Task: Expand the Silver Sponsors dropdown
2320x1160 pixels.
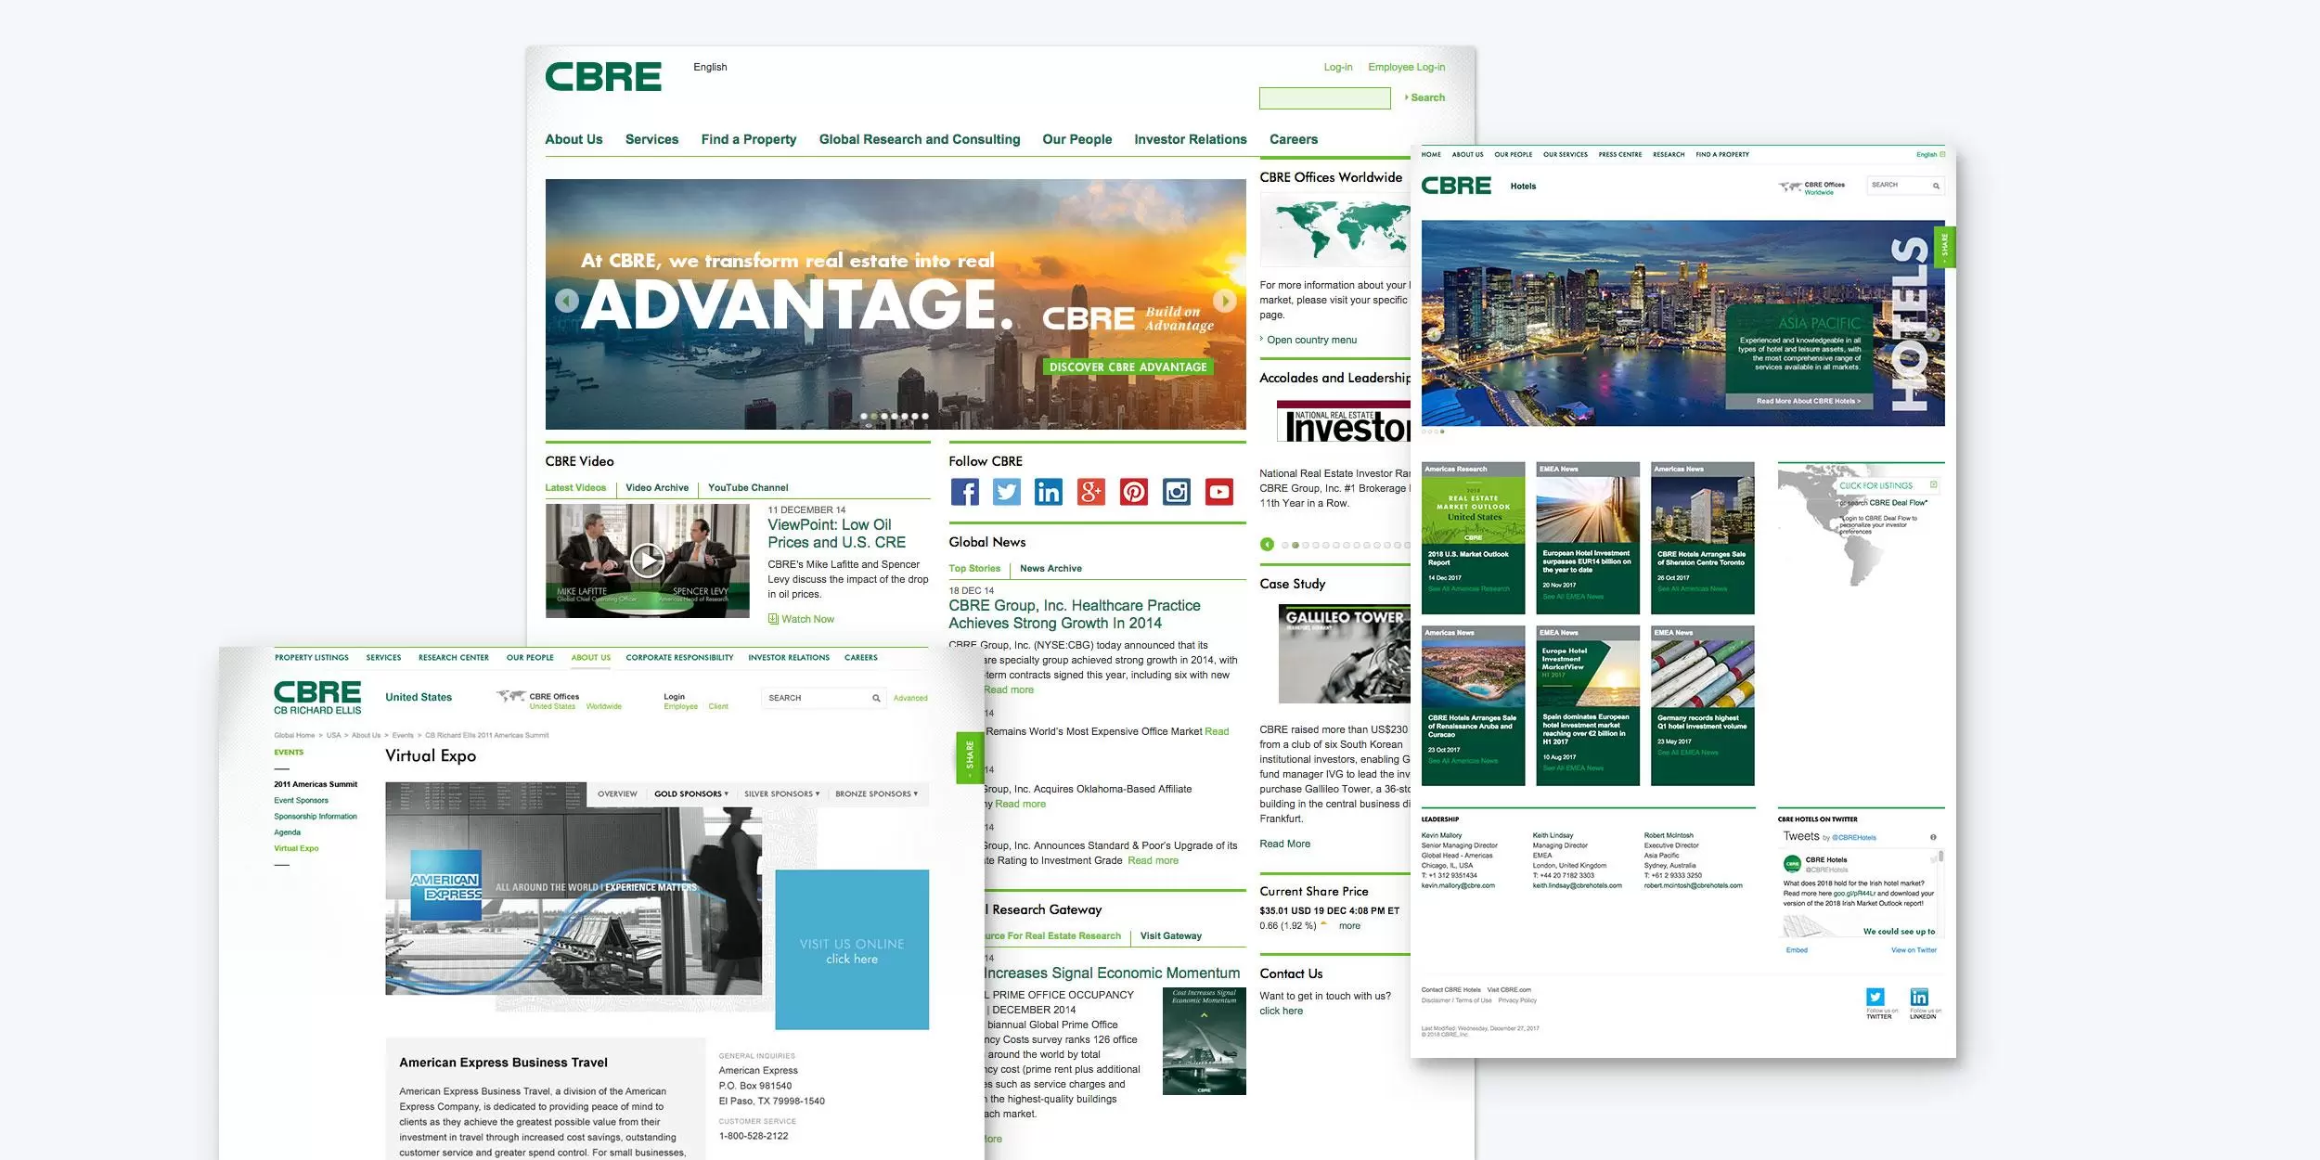Action: tap(781, 794)
